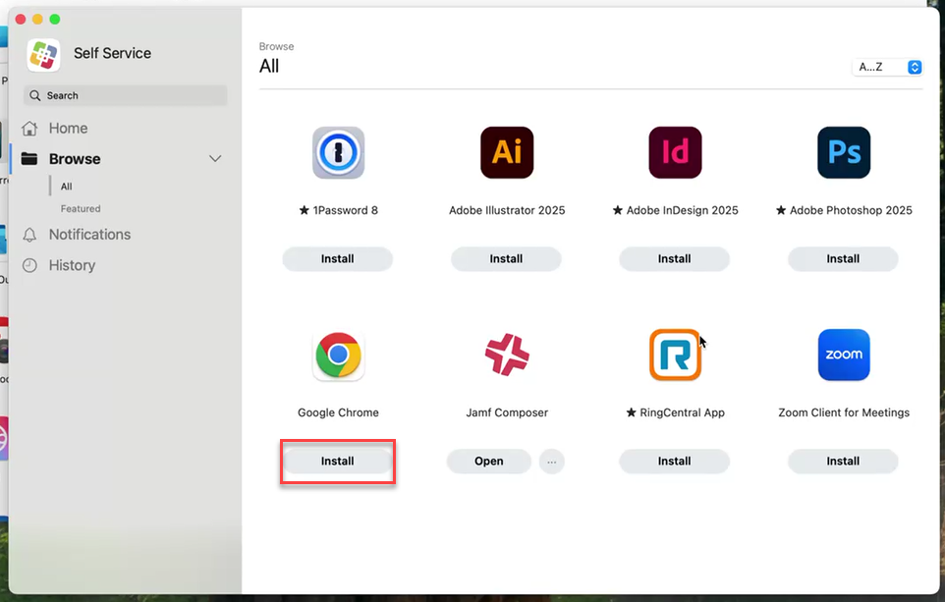Click the RingCentral App icon
Viewport: 945px width, 602px height.
coord(675,355)
